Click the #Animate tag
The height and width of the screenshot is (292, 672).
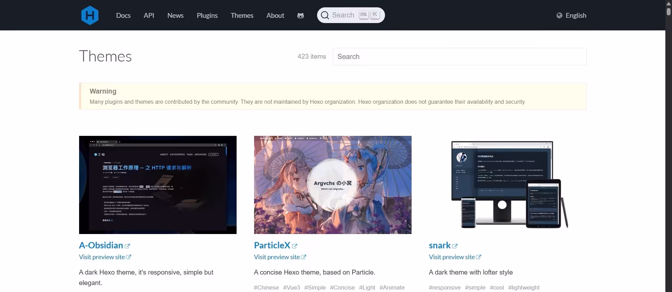click(392, 287)
